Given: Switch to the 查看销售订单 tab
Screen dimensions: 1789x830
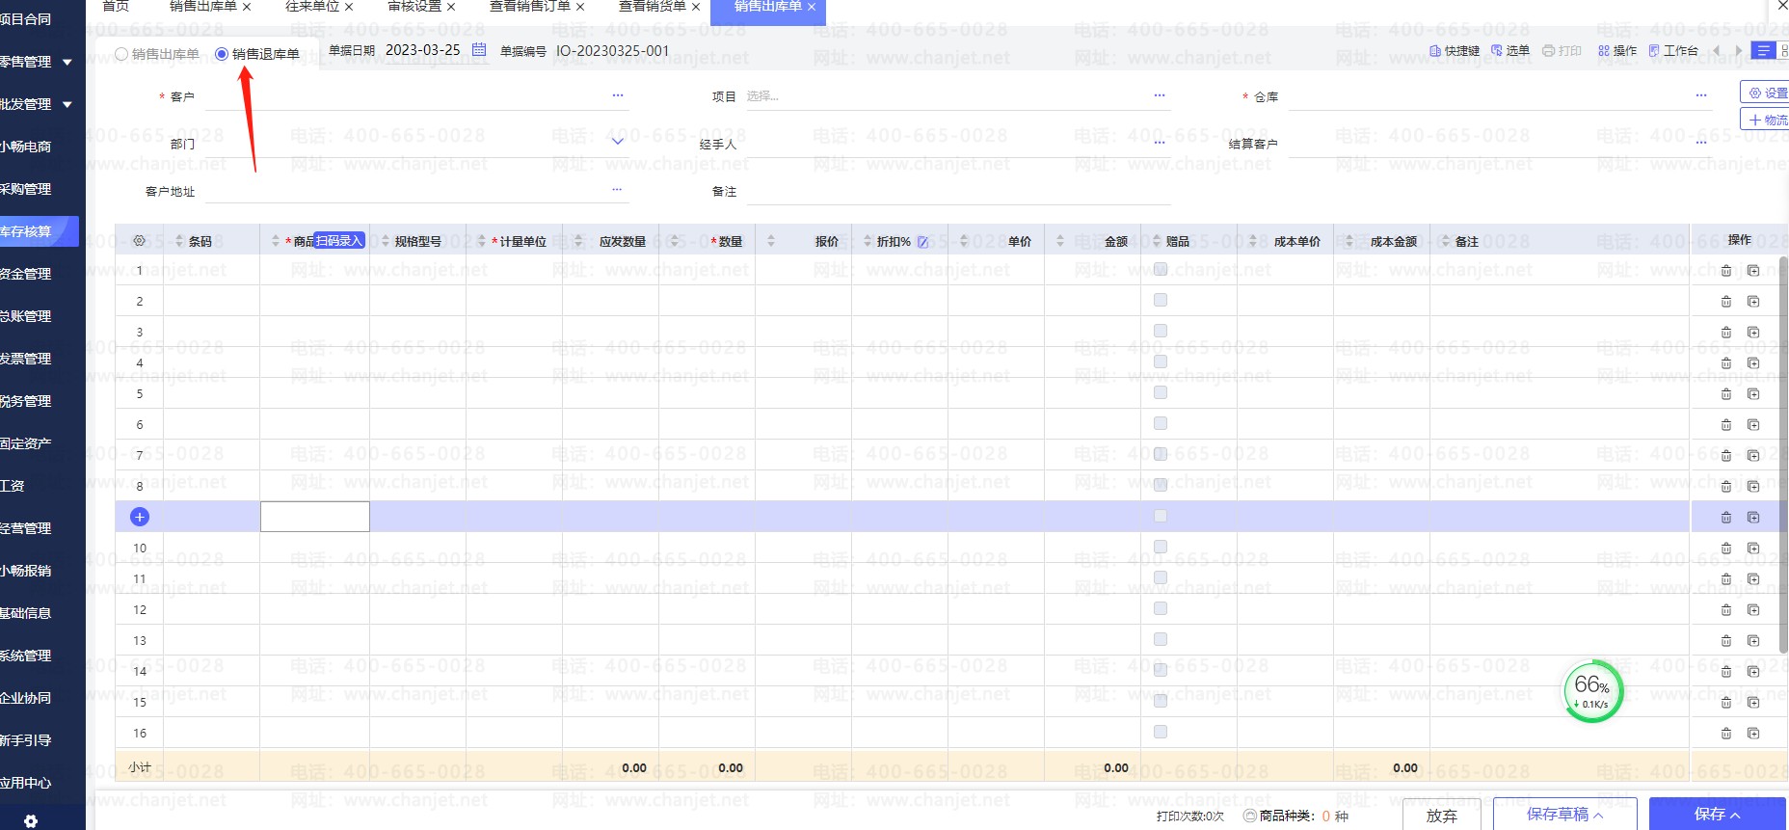Looking at the screenshot, I should click(529, 7).
